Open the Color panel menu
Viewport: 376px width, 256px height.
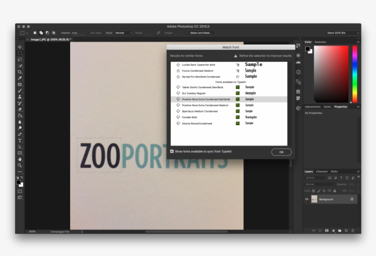point(358,42)
